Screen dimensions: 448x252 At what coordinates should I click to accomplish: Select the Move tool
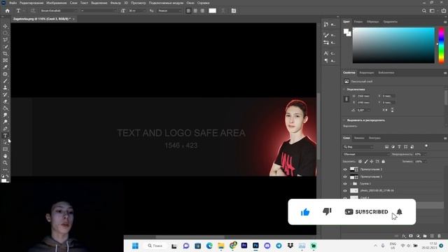[x=5, y=27]
